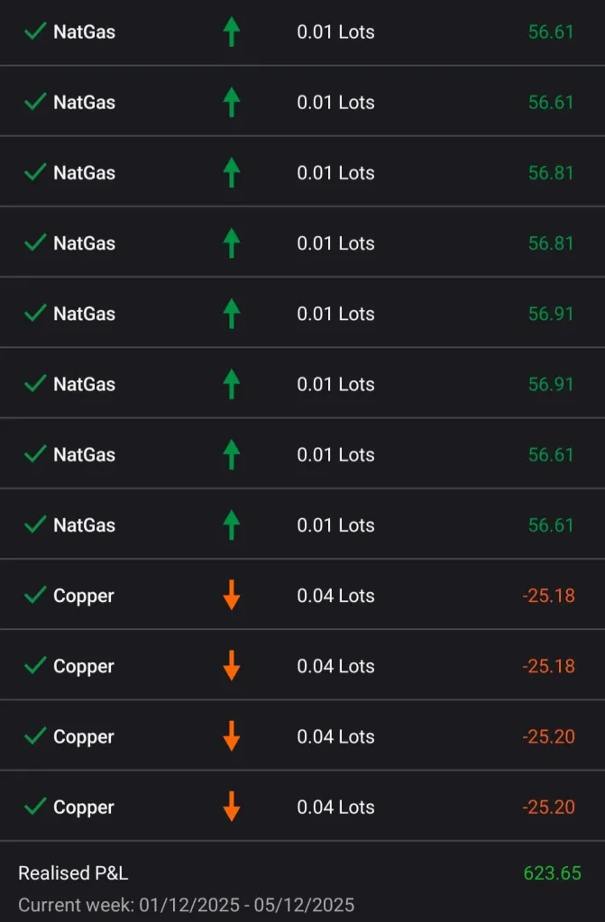Click the orange down arrow in the bottom Copper row
This screenshot has width=605, height=922.
[x=232, y=807]
